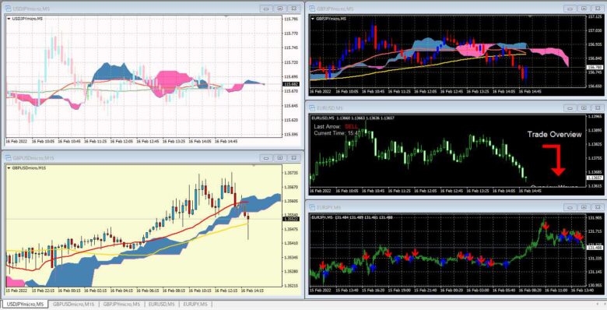Image resolution: width=607 pixels, height=310 pixels.
Task: Click the 1.35522 price marker on GBPUSD
Action: 290,220
